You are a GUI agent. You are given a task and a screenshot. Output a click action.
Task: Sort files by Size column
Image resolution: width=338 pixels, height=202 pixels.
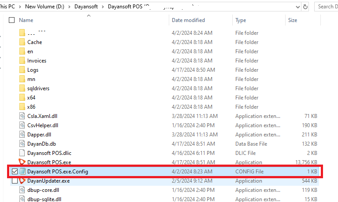pyautogui.click(x=293, y=20)
